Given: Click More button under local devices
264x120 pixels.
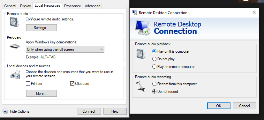Looking at the screenshot, I should pos(41,94).
